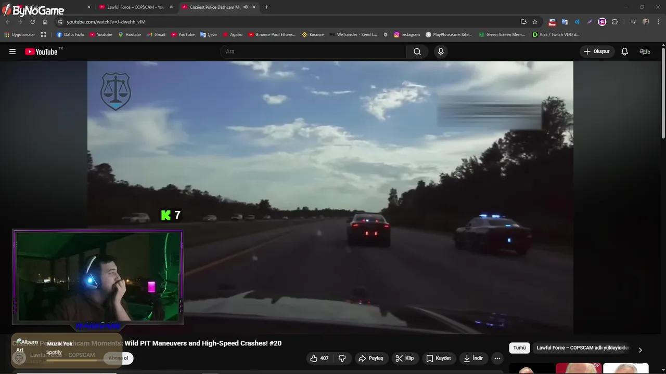Reload the page
The width and height of the screenshot is (666, 374).
tap(32, 22)
